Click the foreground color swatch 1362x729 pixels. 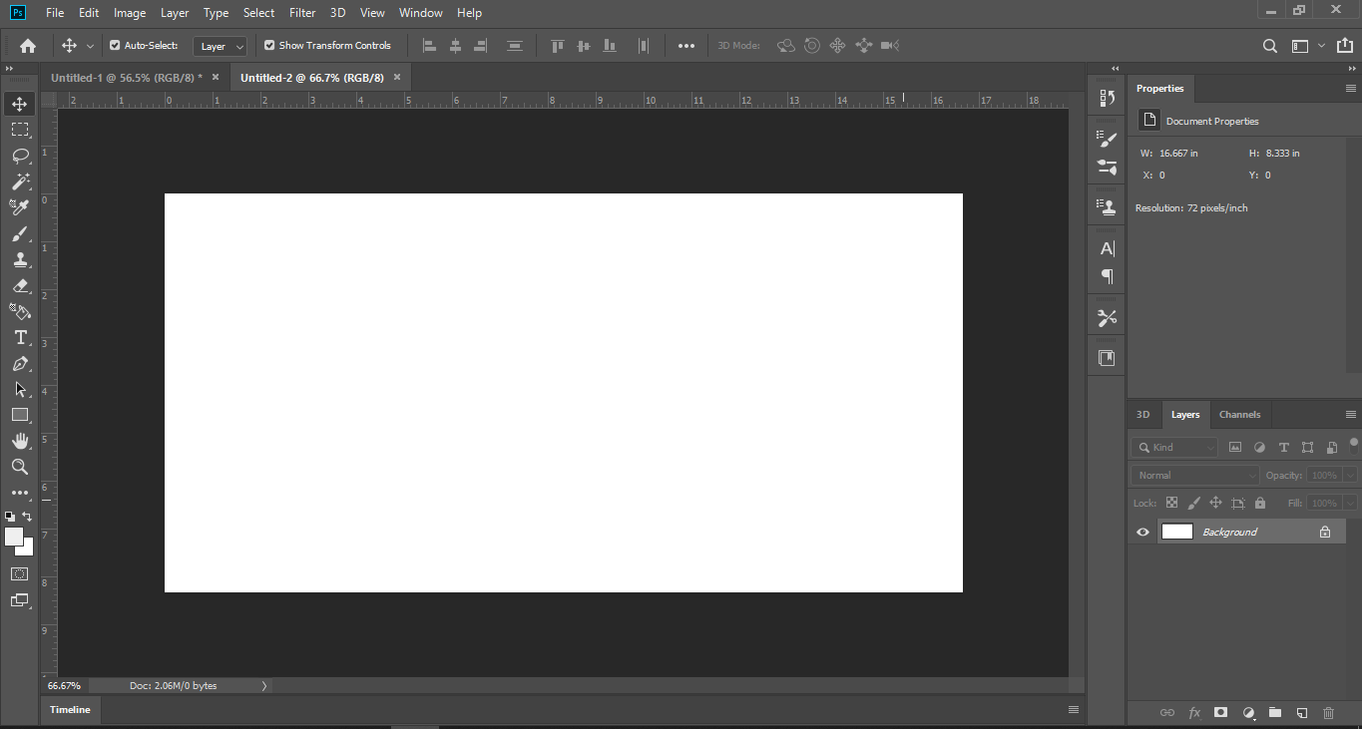pyautogui.click(x=14, y=537)
